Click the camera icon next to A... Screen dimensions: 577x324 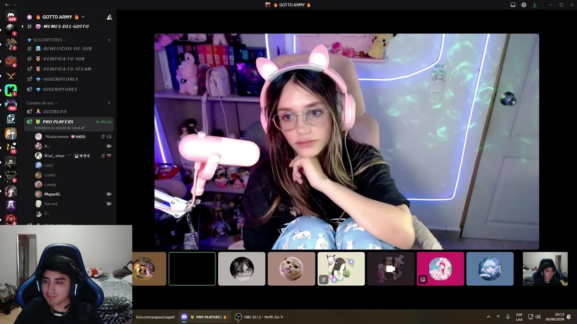pyautogui.click(x=109, y=146)
